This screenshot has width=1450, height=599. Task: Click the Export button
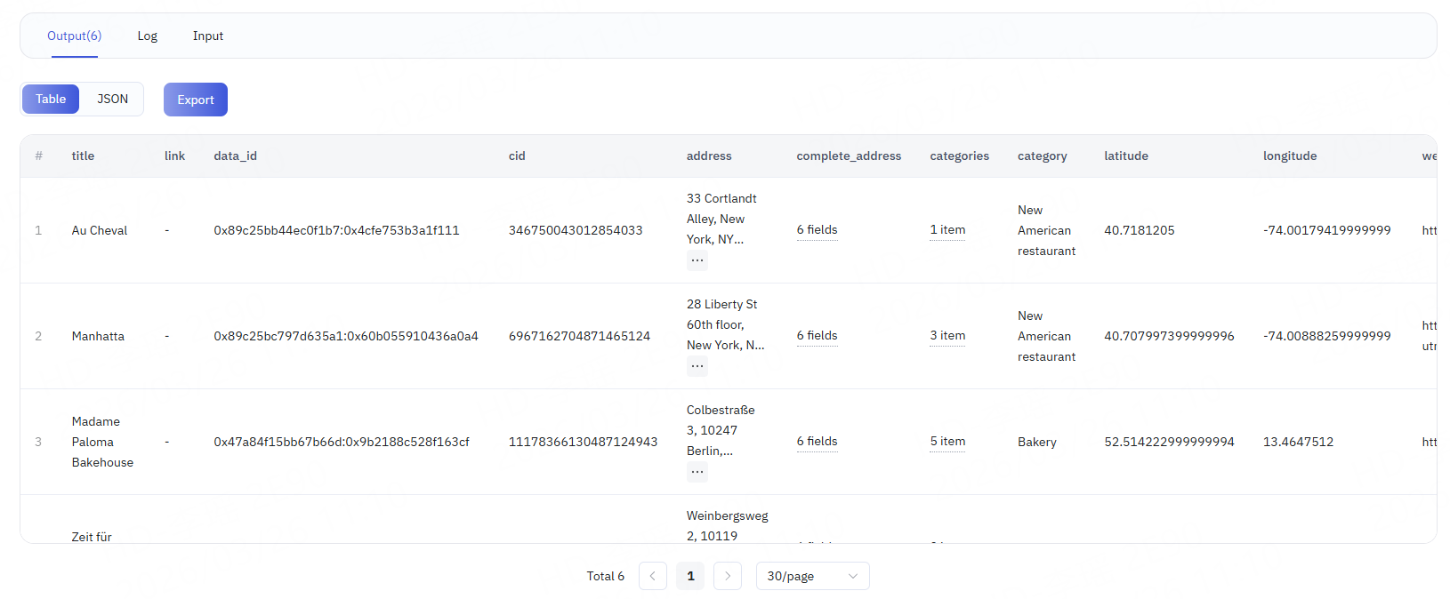pos(195,100)
